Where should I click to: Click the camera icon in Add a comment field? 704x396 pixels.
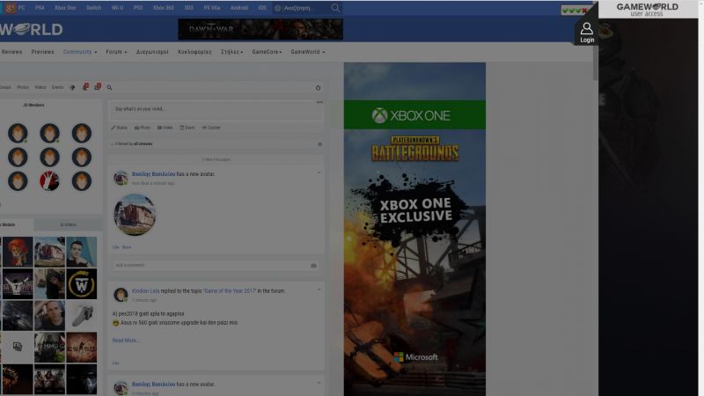313,266
